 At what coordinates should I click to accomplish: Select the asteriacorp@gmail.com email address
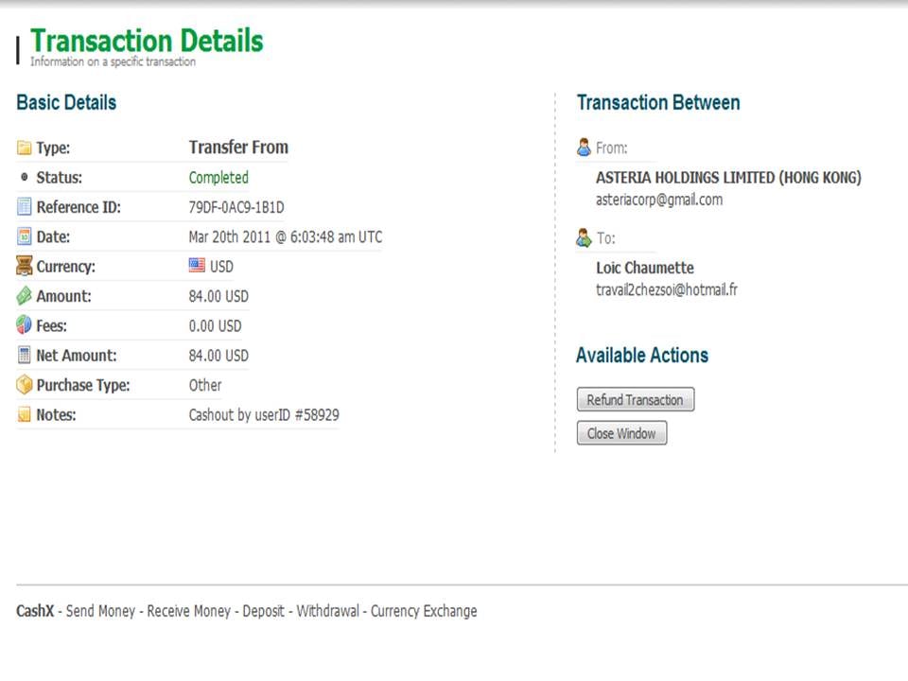[659, 200]
